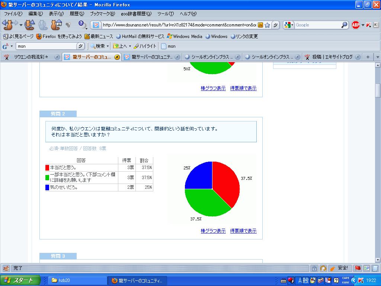Switch to the リウエンの我流彩々 tab
Screen dimensions: 381x286
click(x=31, y=57)
